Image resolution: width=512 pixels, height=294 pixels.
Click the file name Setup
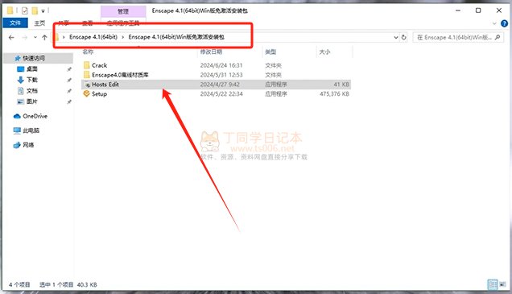(x=99, y=93)
